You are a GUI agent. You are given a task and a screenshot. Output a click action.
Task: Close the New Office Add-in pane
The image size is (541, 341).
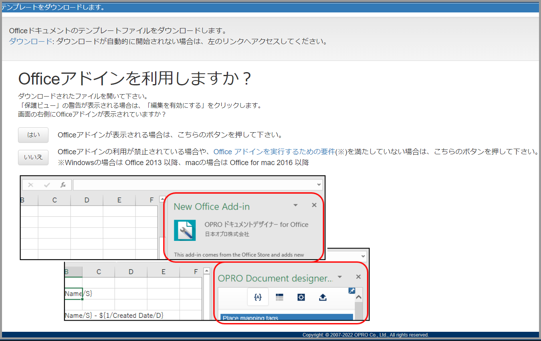coord(314,205)
